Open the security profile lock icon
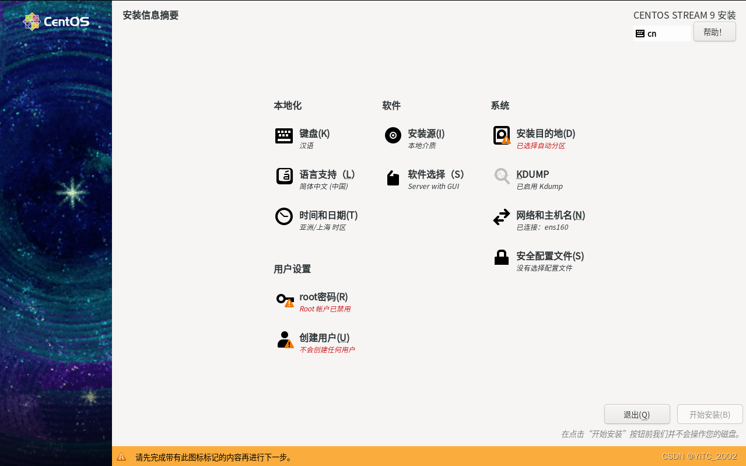Image resolution: width=746 pixels, height=466 pixels. 502,257
